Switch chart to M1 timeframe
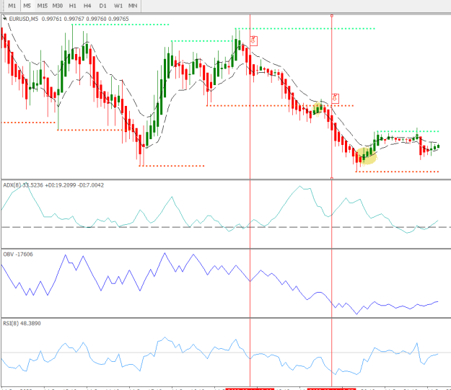Image resolution: width=451 pixels, height=390 pixels. [12, 6]
